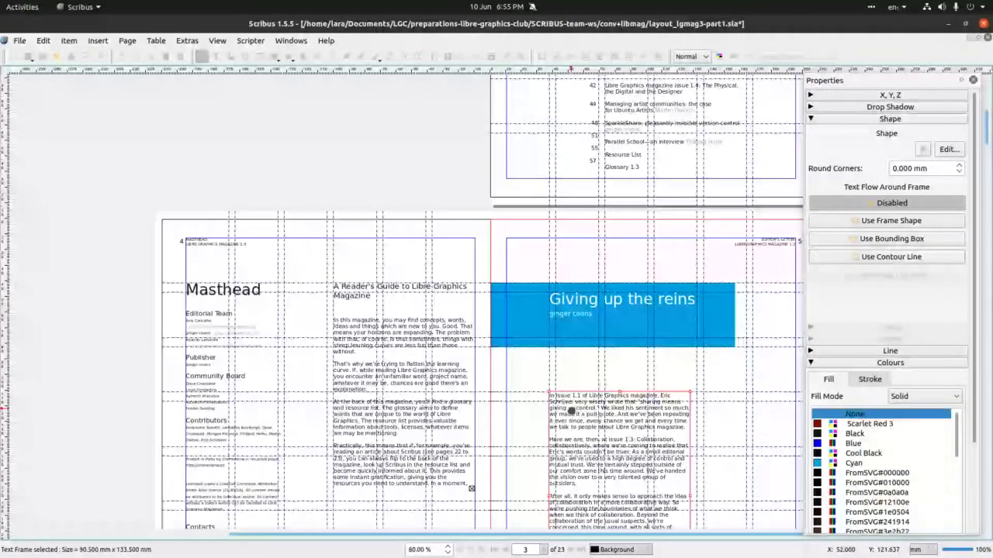Click Activities in the top bar
The height and width of the screenshot is (558, 993).
pos(22,7)
